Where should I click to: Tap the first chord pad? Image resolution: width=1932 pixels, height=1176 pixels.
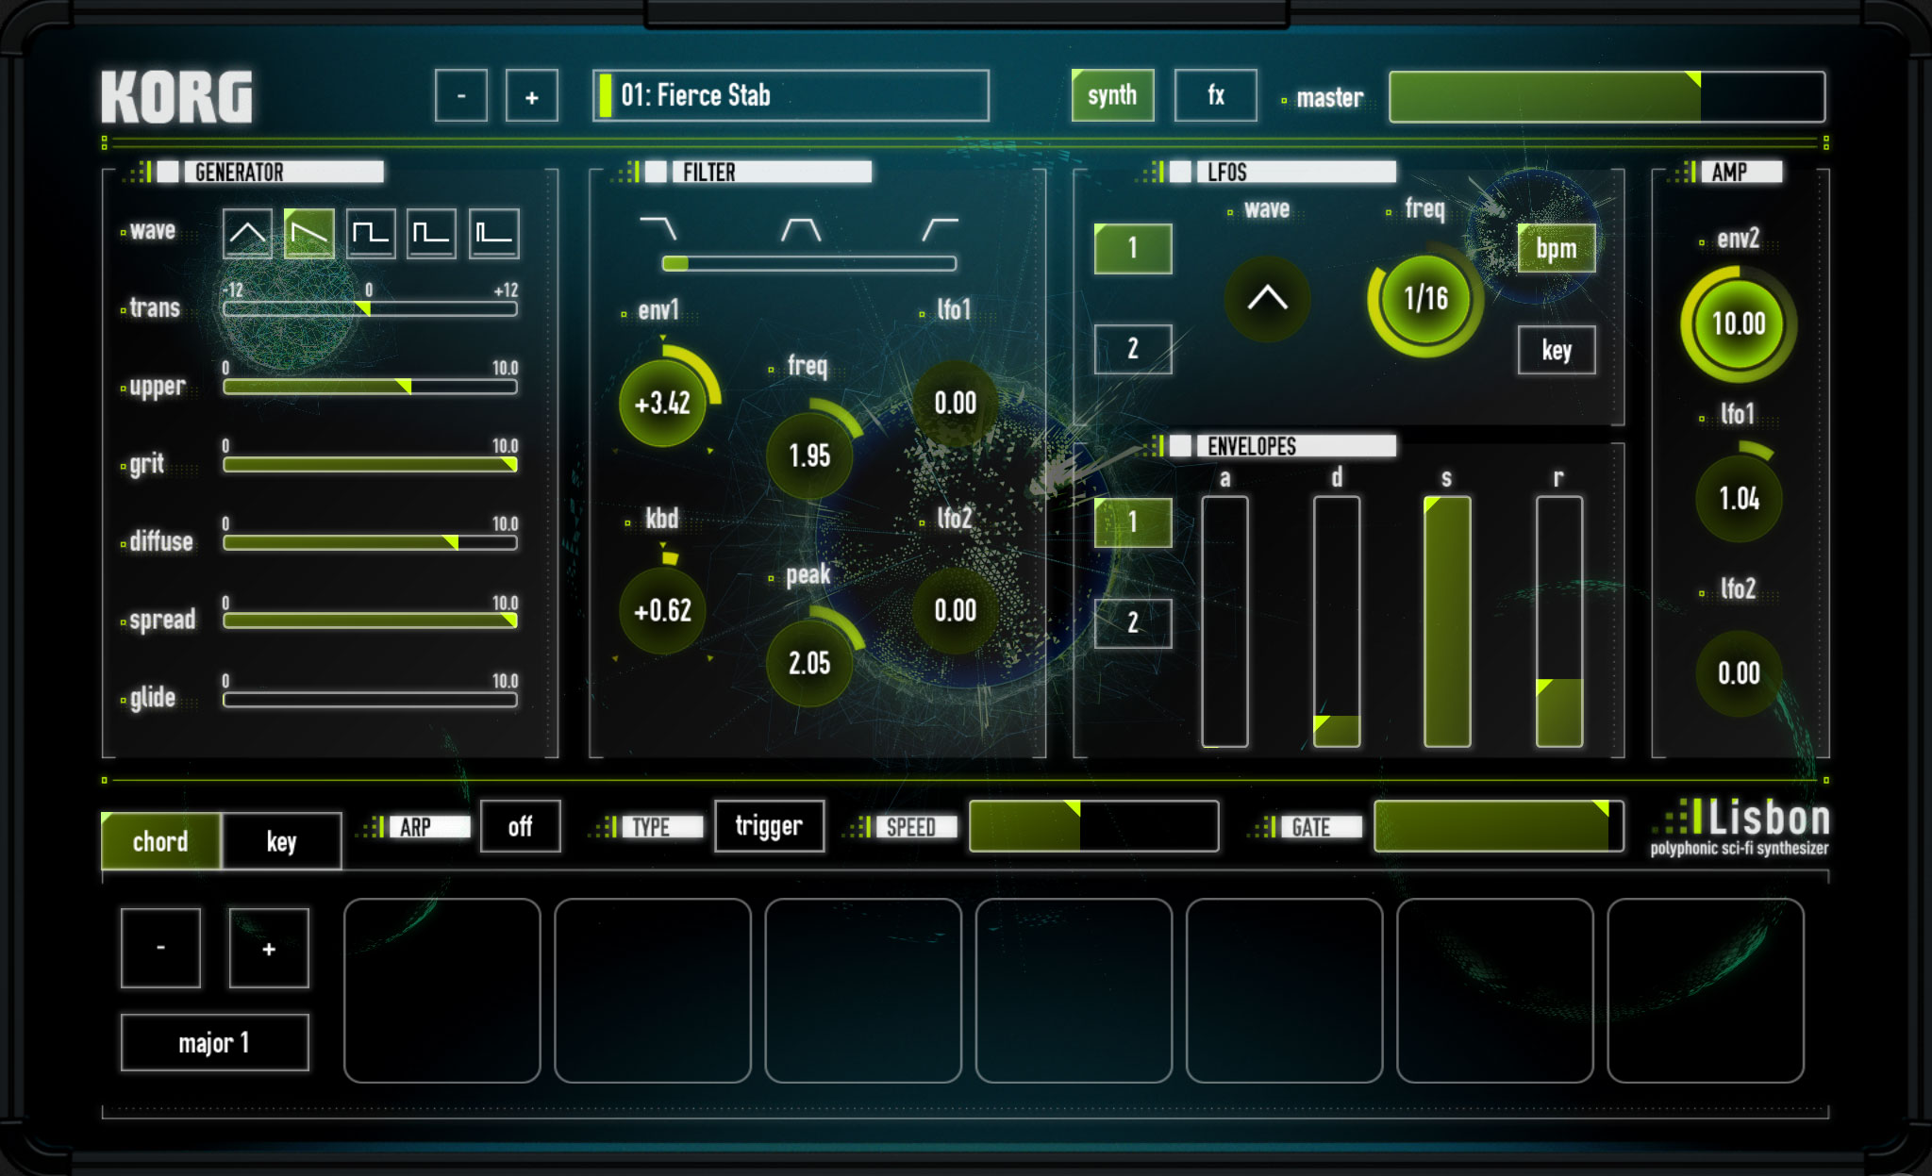(x=442, y=990)
